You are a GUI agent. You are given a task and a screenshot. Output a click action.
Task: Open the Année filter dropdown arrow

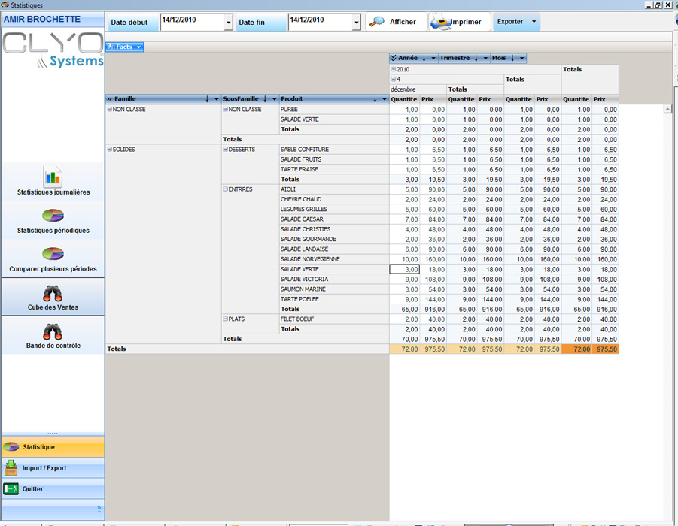(x=433, y=58)
